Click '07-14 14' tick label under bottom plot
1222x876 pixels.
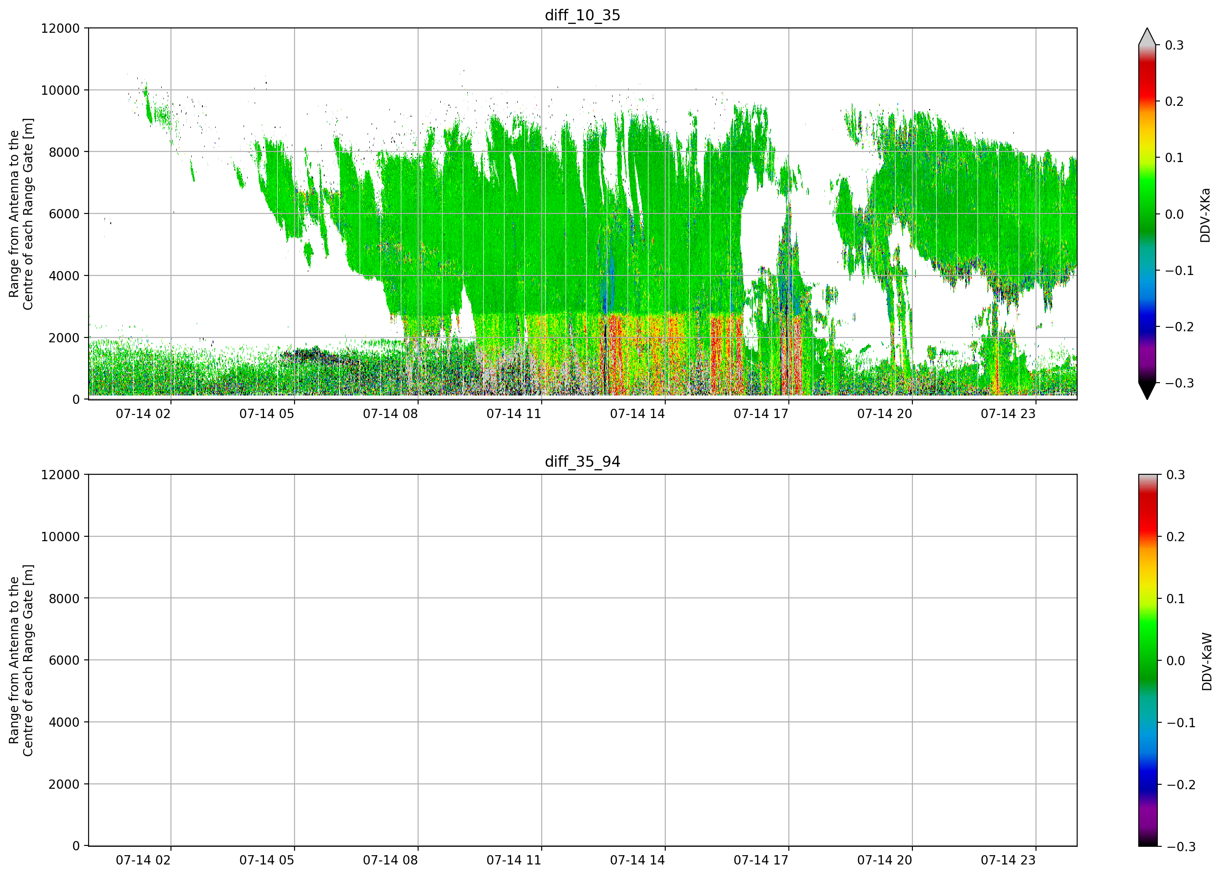click(637, 860)
